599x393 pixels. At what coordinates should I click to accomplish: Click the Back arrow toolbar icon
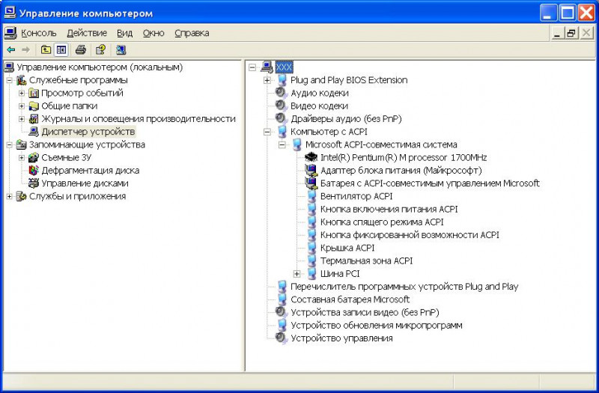(x=10, y=50)
